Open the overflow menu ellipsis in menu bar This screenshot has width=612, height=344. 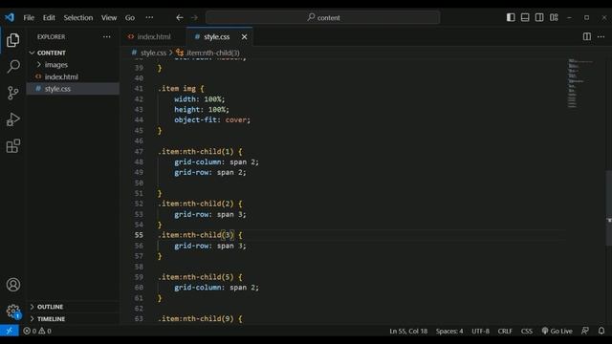tap(149, 17)
